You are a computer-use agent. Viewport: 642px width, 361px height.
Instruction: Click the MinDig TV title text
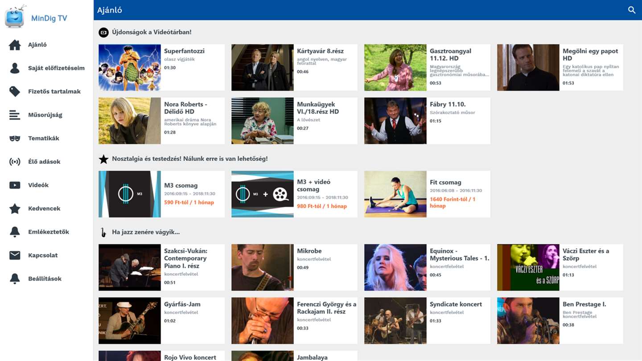click(49, 18)
